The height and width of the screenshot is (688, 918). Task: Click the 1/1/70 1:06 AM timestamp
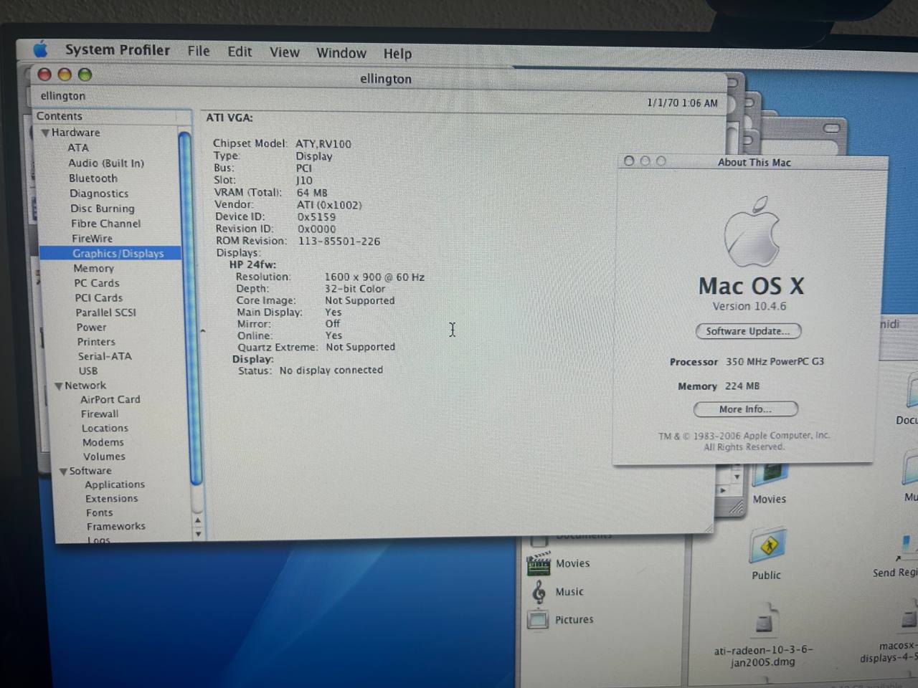(x=682, y=103)
